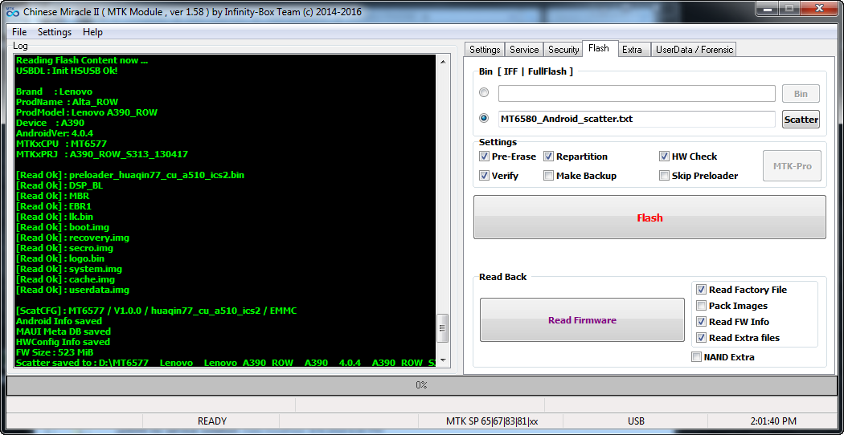844x435 pixels.
Task: Click the 0% progress bar
Action: (x=421, y=385)
